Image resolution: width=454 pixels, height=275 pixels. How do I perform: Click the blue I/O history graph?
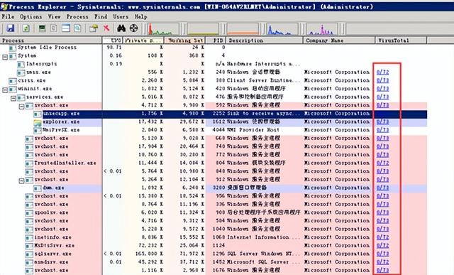[x=282, y=29]
